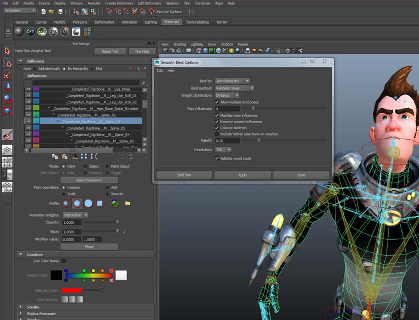Open the brush profile folder browser
419x320 pixels.
[x=128, y=203]
